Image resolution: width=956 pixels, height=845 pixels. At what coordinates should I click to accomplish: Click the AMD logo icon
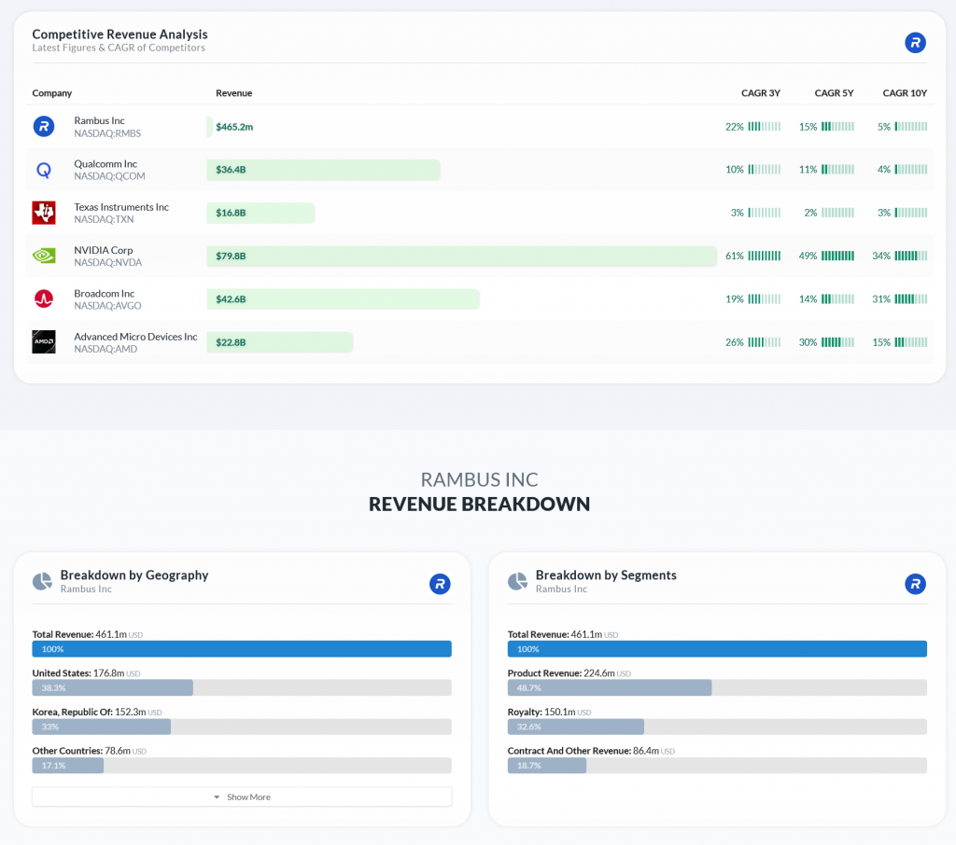43,342
